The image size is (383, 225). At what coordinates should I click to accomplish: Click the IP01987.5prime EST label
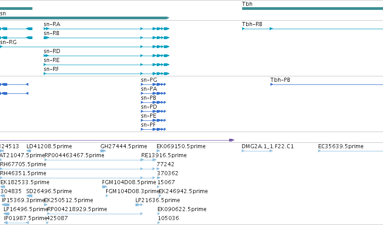[25, 218]
